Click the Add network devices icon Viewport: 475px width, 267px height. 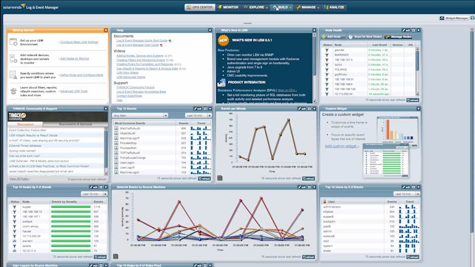13,58
